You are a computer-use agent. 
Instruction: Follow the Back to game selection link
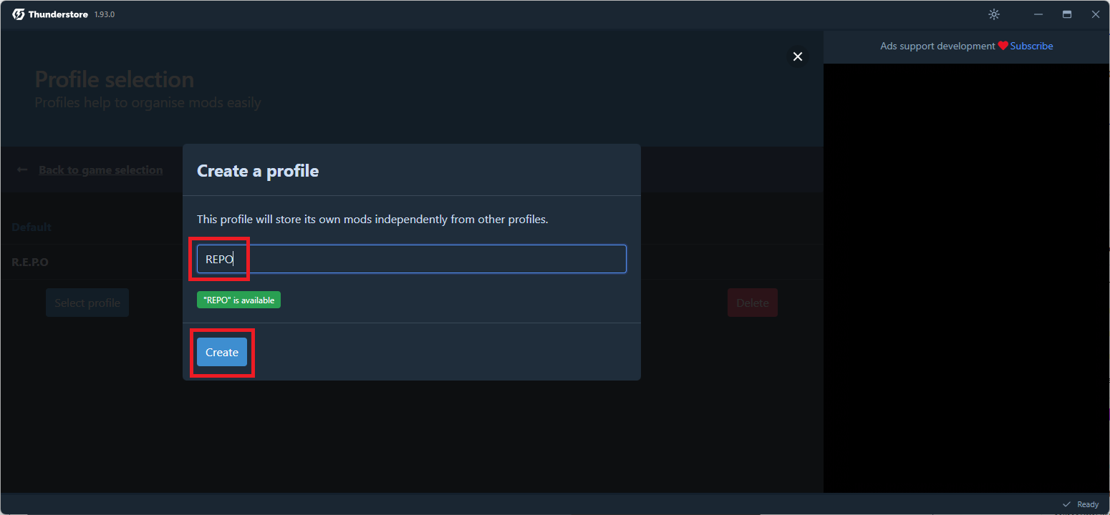tap(101, 170)
